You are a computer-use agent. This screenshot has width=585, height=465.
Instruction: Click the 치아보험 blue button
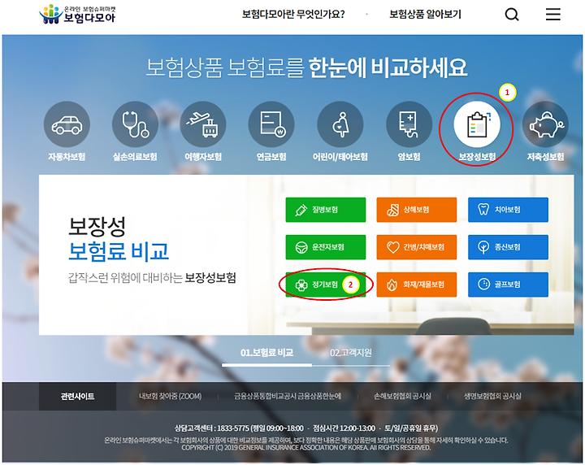pyautogui.click(x=508, y=210)
